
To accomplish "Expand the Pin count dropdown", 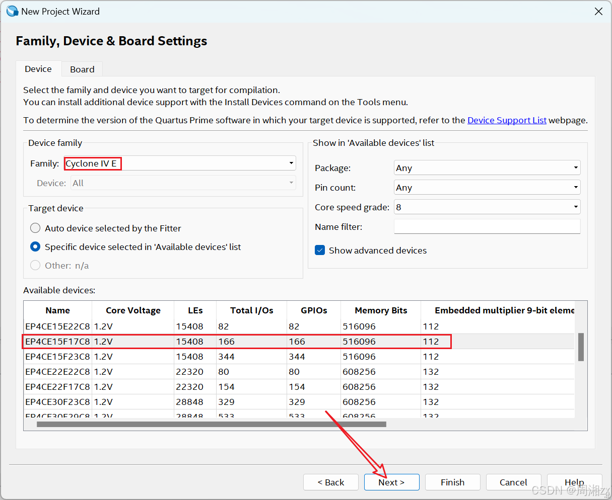I will 487,187.
